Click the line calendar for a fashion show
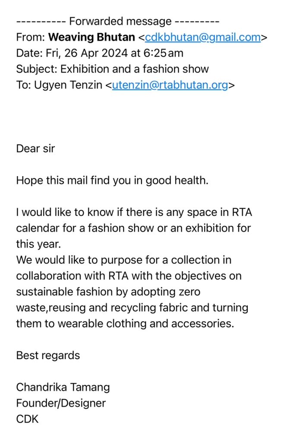 pyautogui.click(x=133, y=228)
